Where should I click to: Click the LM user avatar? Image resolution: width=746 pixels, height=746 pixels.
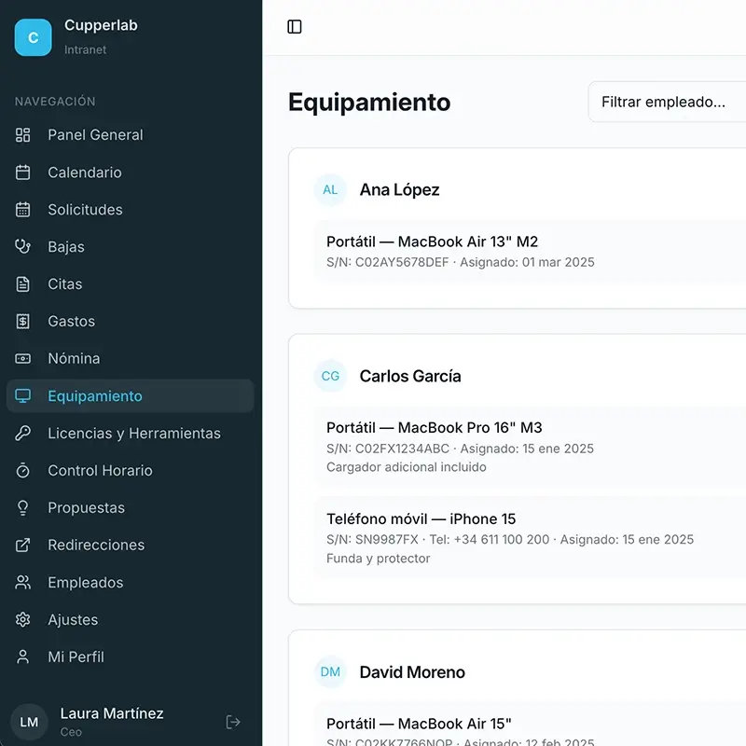[x=29, y=722]
